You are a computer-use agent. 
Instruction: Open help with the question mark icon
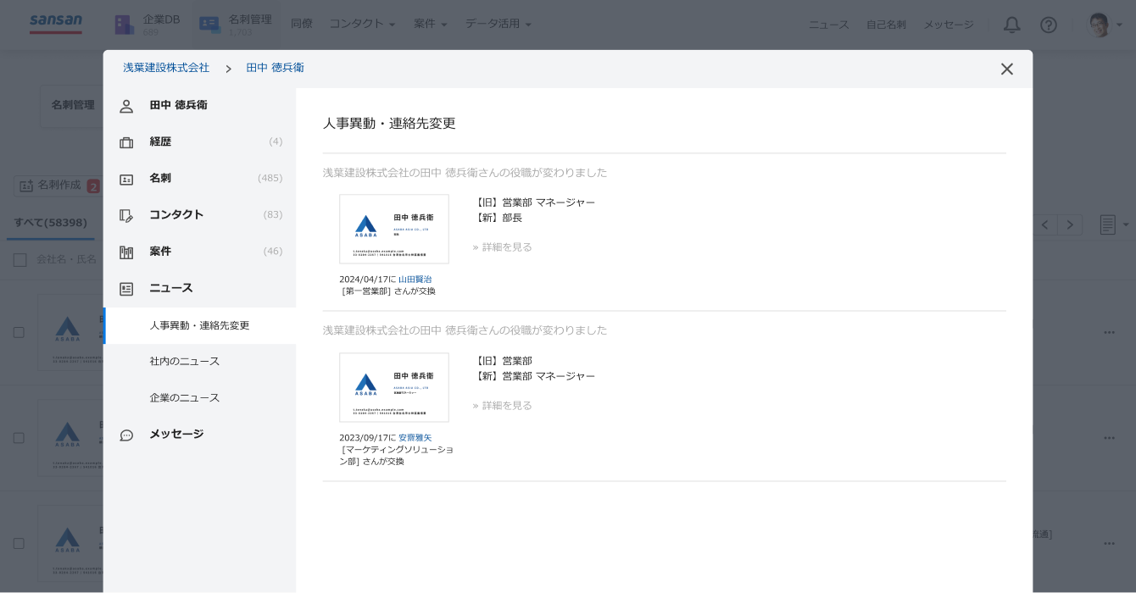[x=1049, y=25]
